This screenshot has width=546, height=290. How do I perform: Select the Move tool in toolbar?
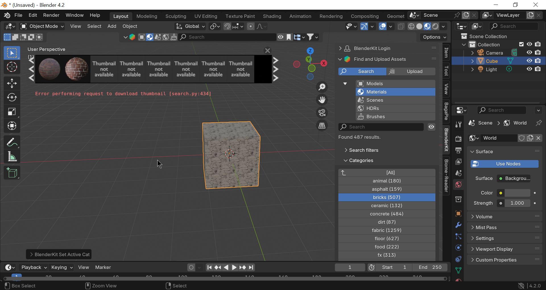12,84
